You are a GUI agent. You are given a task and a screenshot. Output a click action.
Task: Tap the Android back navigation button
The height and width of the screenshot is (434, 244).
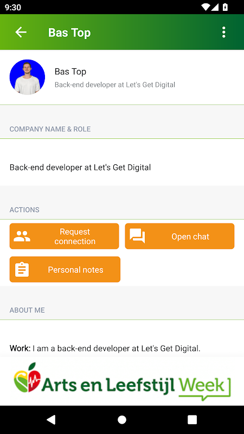[x=51, y=419]
